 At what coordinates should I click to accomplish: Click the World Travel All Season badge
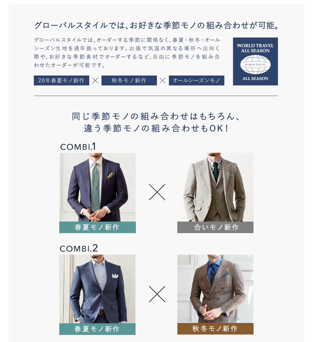pyautogui.click(x=255, y=61)
